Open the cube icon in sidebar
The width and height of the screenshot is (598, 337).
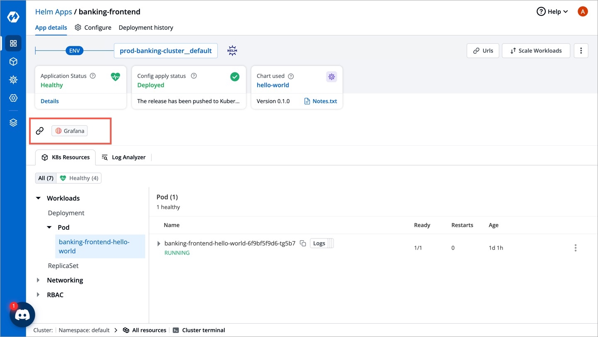pyautogui.click(x=13, y=62)
